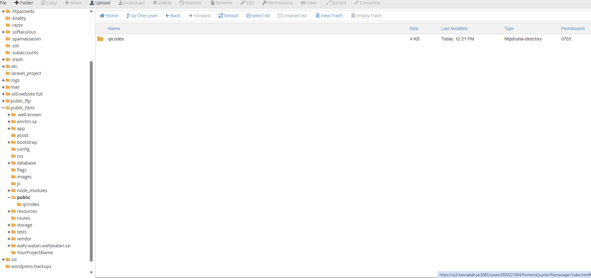Go to Home directory
This screenshot has width=591, height=278.
109,16
